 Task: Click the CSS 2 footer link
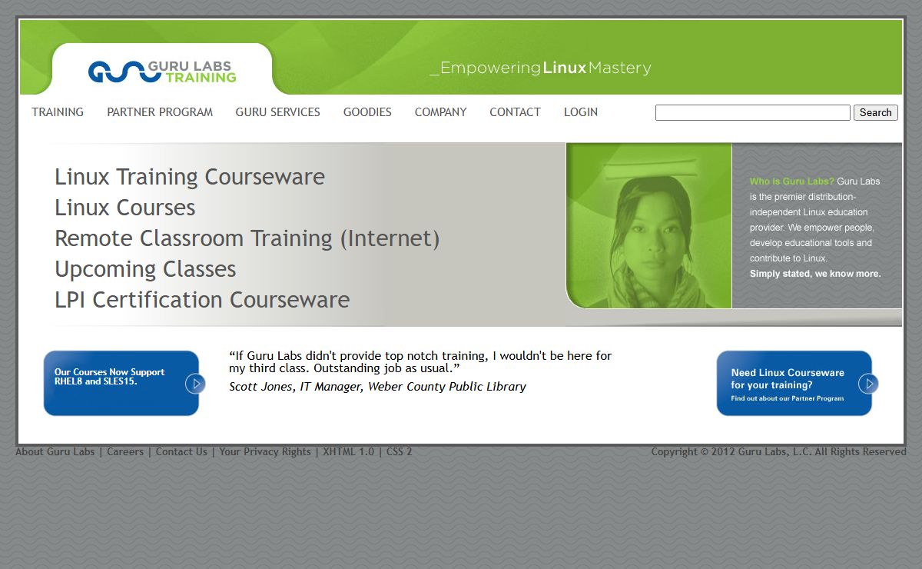pyautogui.click(x=400, y=452)
